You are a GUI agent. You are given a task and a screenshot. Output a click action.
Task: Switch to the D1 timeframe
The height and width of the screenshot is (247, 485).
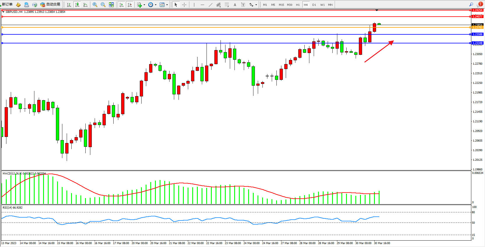pos(314,5)
